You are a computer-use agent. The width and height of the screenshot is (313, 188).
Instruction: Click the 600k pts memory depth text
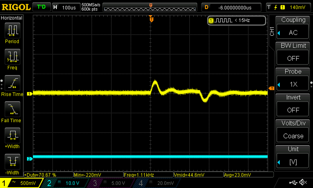90,9
